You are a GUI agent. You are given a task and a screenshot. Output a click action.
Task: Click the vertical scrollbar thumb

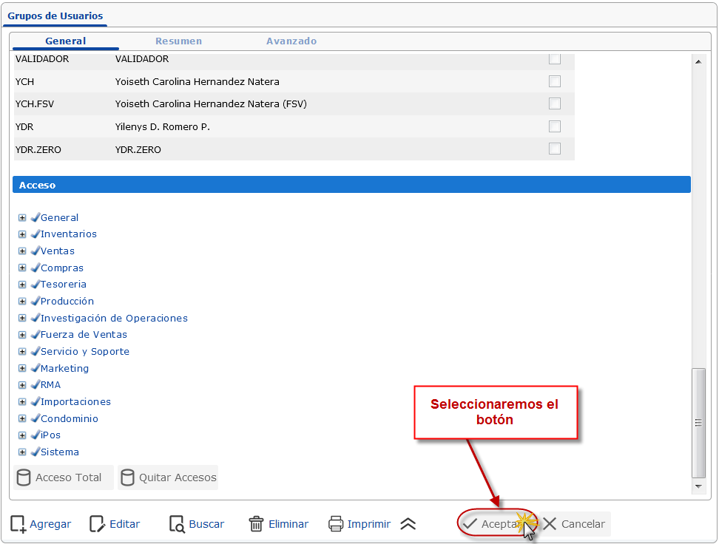pyautogui.click(x=698, y=423)
